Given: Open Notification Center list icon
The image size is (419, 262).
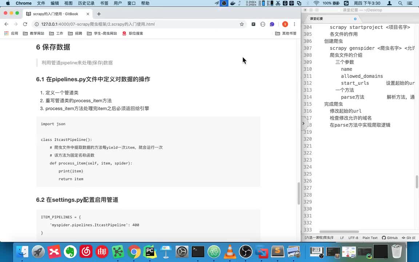Looking at the screenshot, I should pyautogui.click(x=410, y=3).
